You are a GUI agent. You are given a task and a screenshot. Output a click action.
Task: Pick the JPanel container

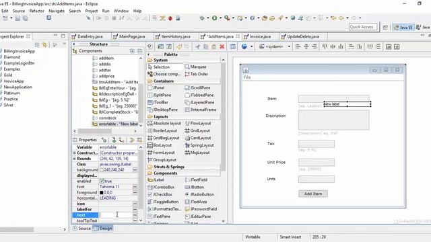156,88
